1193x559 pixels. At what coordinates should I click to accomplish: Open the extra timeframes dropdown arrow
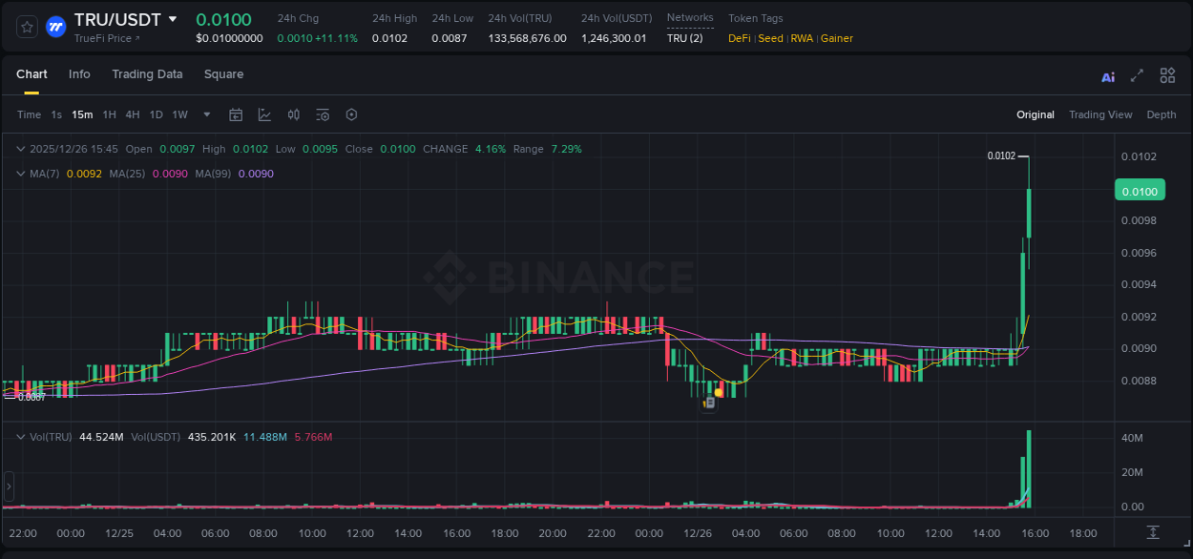(x=205, y=114)
